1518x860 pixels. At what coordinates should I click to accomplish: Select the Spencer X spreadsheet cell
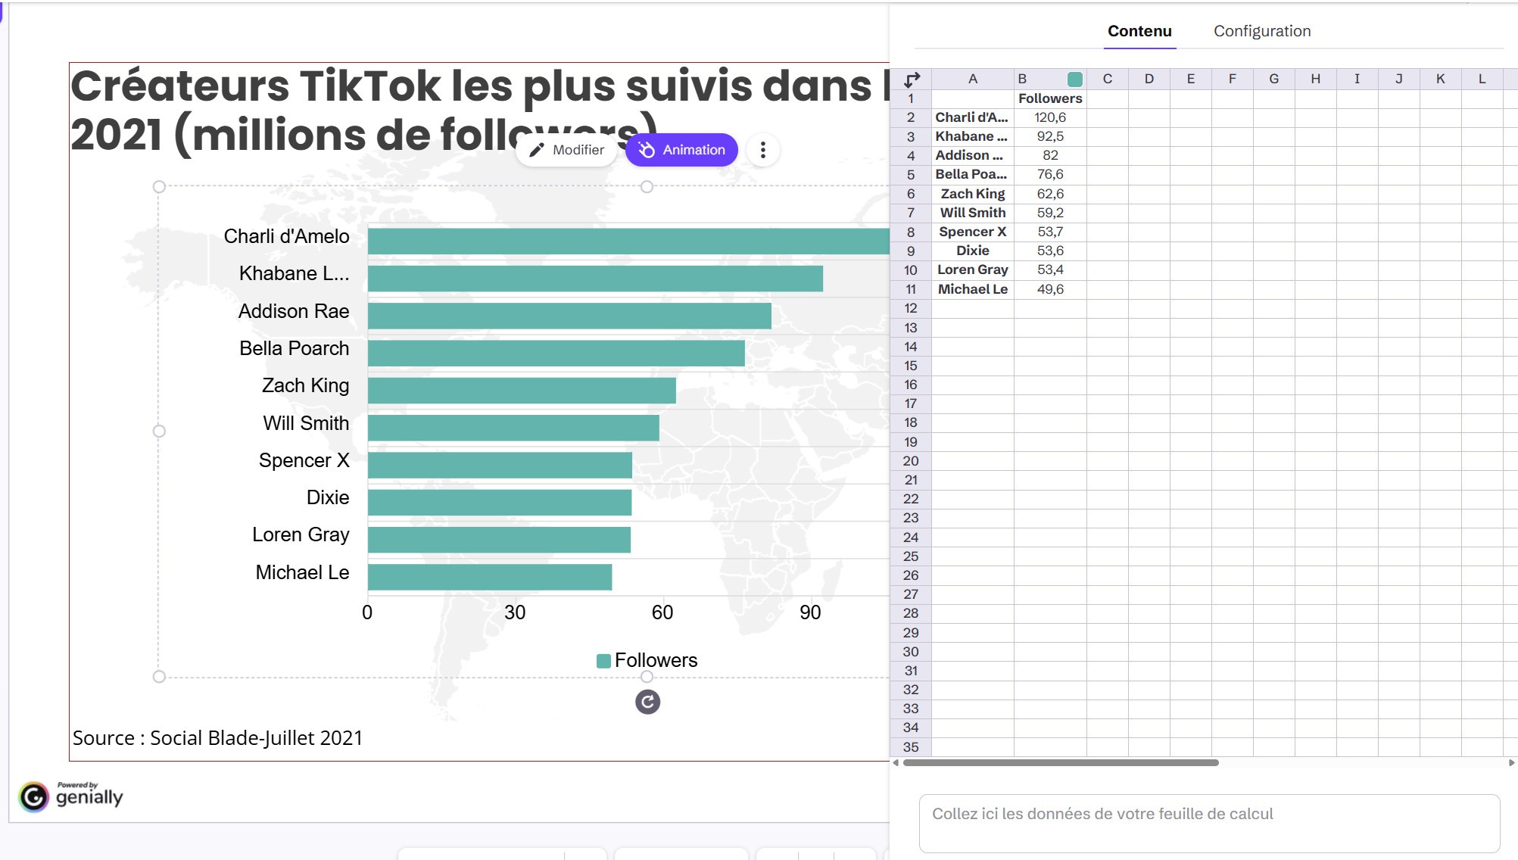click(x=973, y=232)
